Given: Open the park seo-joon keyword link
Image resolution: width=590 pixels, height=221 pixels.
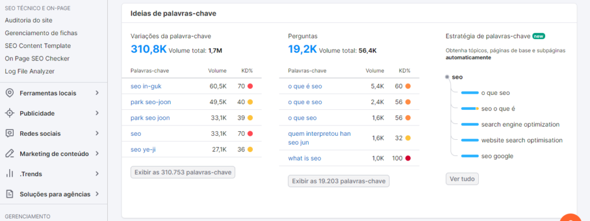Looking at the screenshot, I should [151, 102].
